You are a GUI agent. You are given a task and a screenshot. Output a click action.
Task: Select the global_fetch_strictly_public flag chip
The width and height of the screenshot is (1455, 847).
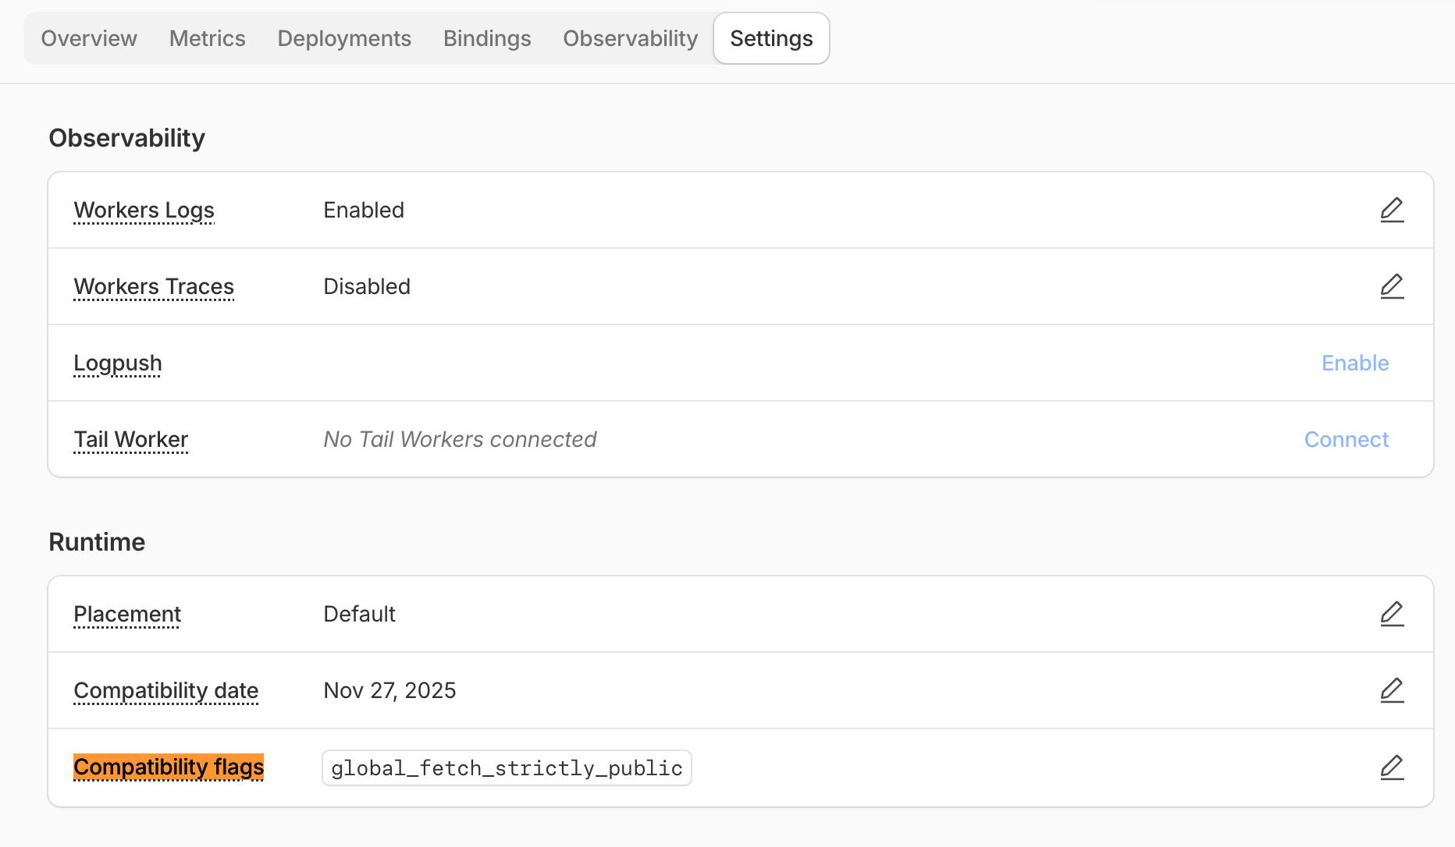click(x=506, y=767)
